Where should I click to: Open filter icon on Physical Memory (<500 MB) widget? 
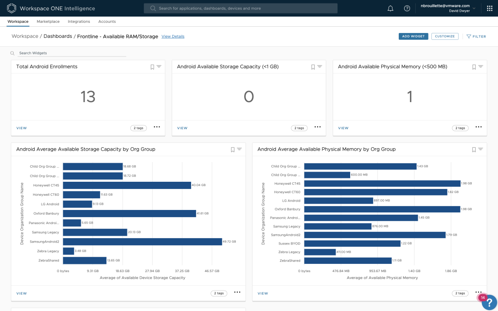(x=480, y=67)
